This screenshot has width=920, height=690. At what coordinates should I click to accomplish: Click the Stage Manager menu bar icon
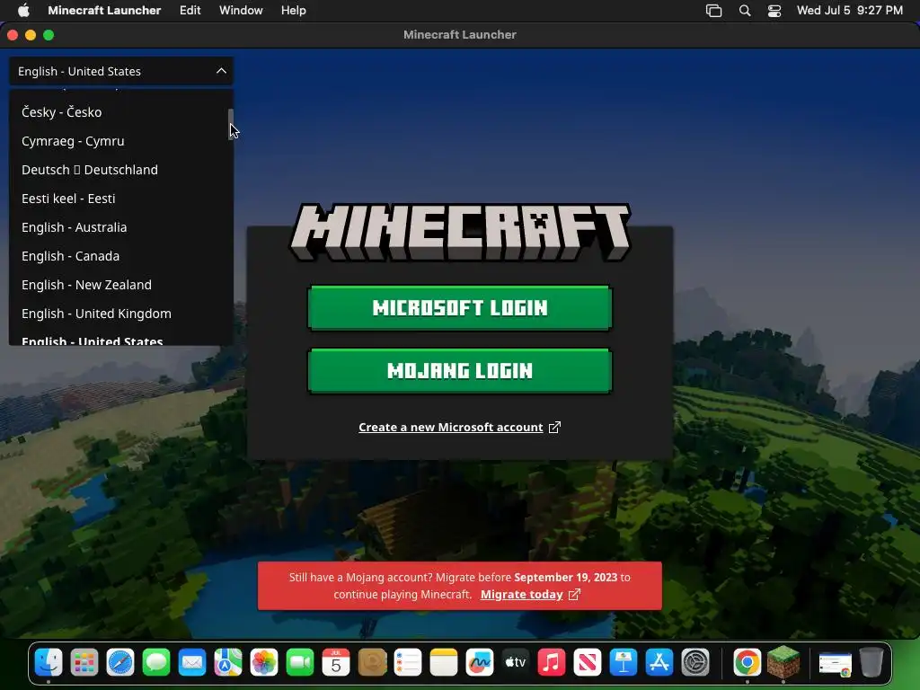pos(713,10)
